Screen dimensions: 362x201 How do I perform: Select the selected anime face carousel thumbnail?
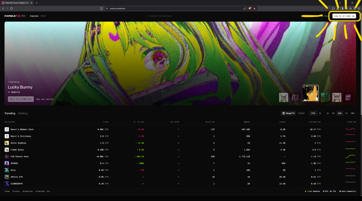tap(310, 93)
